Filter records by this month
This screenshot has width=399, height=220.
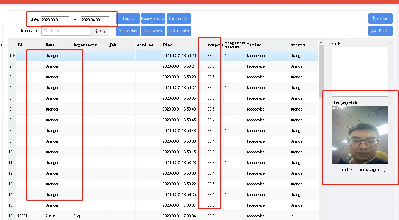(179, 19)
